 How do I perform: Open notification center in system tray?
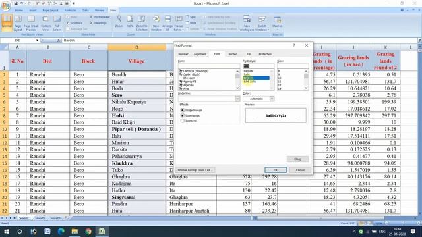[413, 231]
